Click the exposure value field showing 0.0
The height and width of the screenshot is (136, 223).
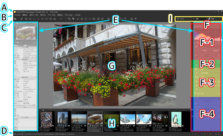coord(209,56)
